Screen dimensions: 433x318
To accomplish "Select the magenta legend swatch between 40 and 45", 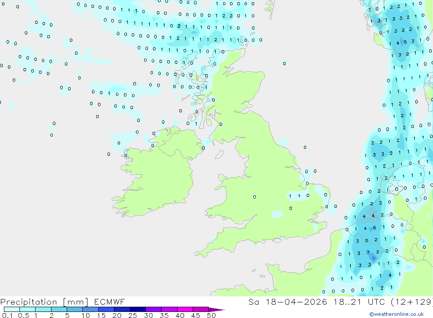I will [x=185, y=309].
